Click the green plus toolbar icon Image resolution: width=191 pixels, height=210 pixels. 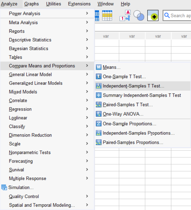tap(153, 16)
